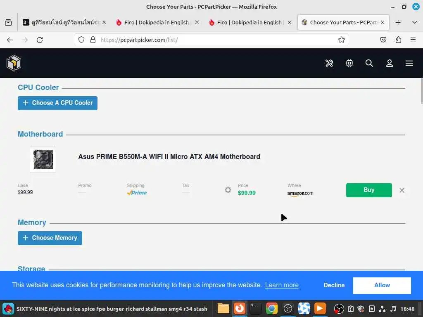The image size is (423, 317).
Task: Open the Learn more cookie link
Action: [282, 285]
